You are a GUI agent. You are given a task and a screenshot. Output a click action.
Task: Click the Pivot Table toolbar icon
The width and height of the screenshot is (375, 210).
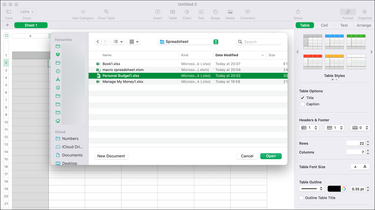coord(106,12)
